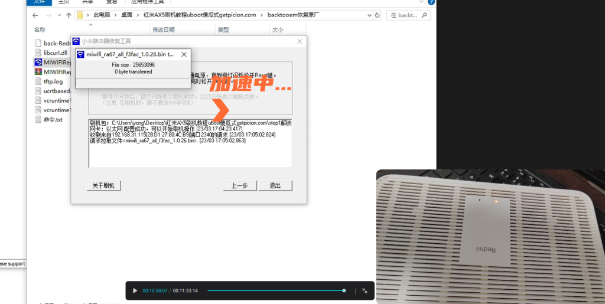Image resolution: width=605 pixels, height=304 pixels.
Task: Expand chevron between 此电脑 and 桌面
Action: tap(115, 15)
